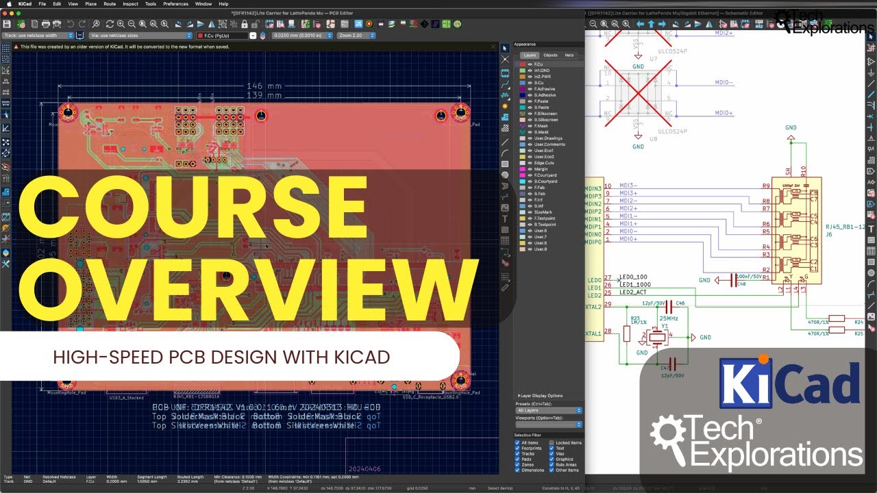Open the Window menu
Screen dimensions: 877x493
point(203,3)
